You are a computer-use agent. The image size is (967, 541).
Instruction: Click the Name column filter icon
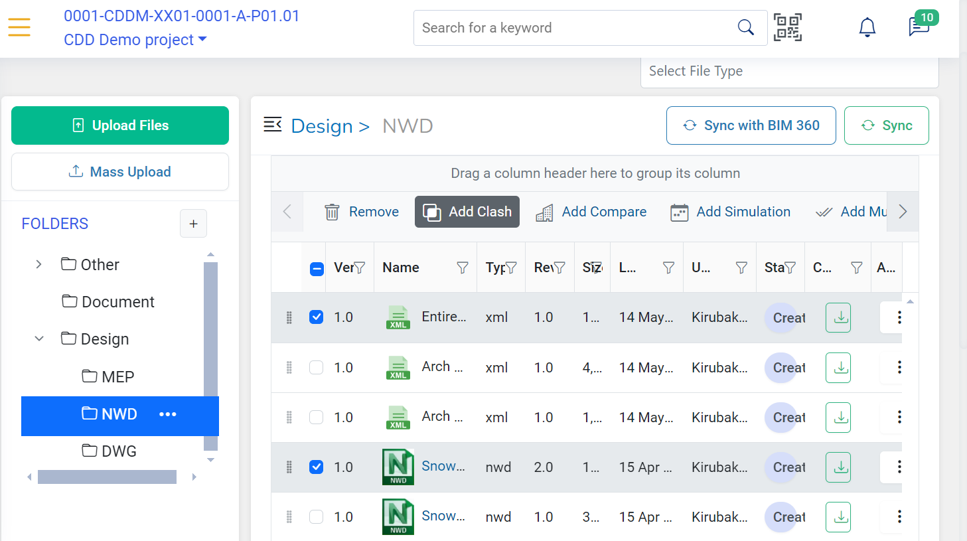pos(463,268)
